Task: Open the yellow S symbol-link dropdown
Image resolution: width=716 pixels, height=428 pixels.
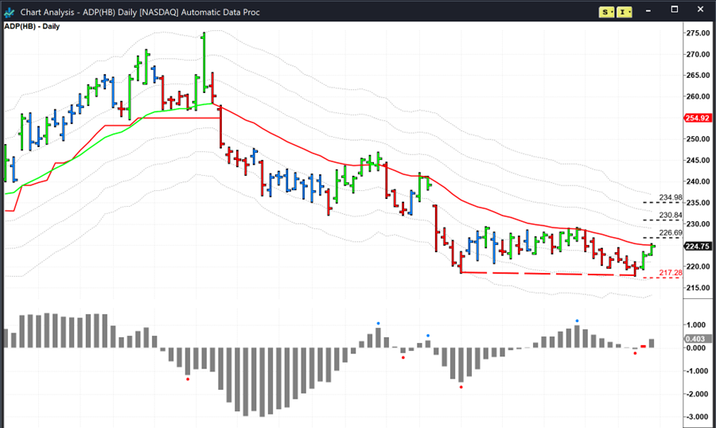Action: (x=607, y=10)
